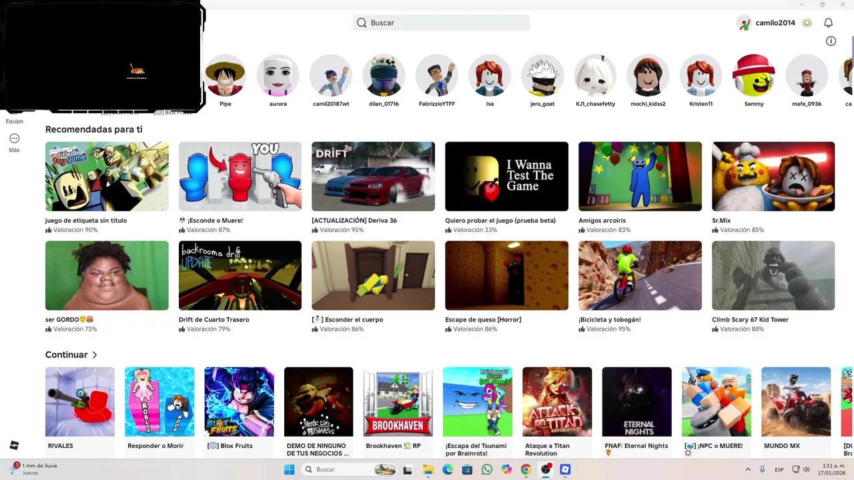This screenshot has height=480, width=854.
Task: Open the ¡Esconde o Muere! game title
Action: pyautogui.click(x=211, y=220)
